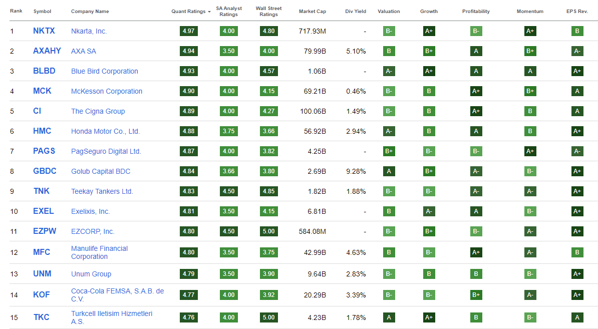
Task: Sort by Wall Street Ratings header
Action: (x=268, y=12)
